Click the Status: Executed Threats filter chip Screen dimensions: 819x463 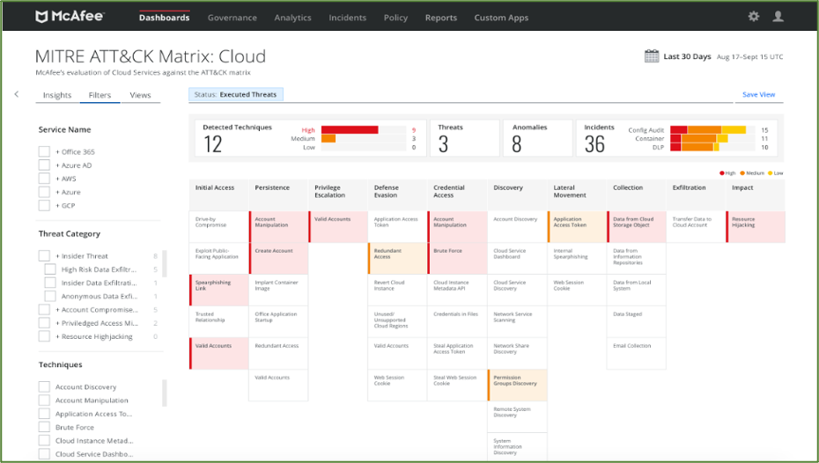(235, 94)
